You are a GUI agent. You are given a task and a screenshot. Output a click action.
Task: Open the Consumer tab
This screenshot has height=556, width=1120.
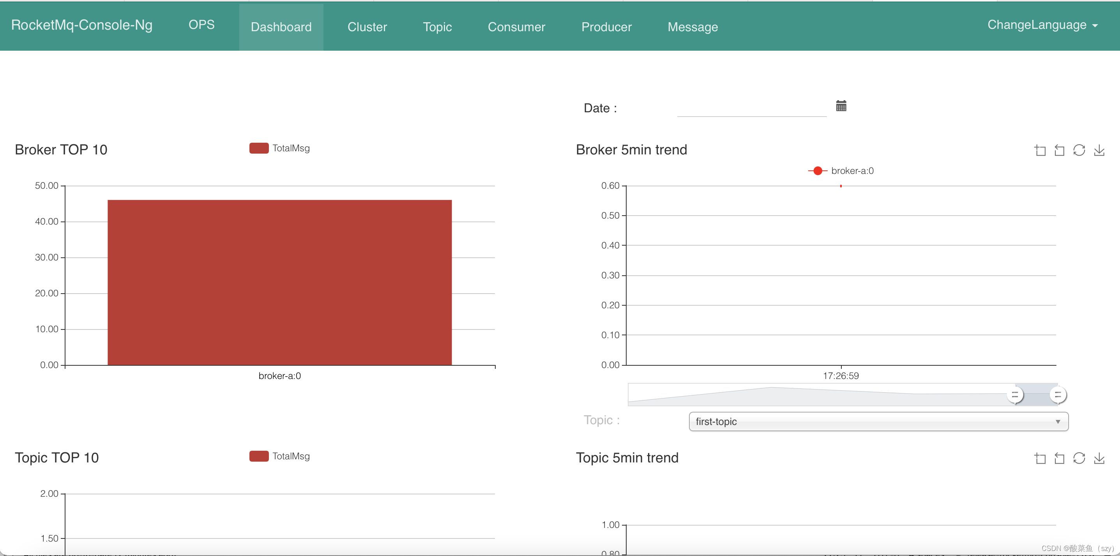[516, 27]
